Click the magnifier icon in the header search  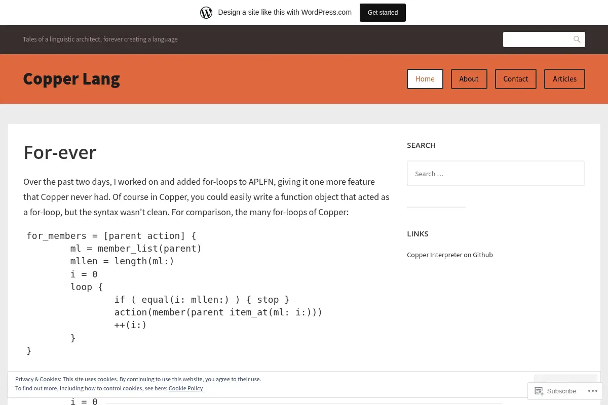click(577, 39)
